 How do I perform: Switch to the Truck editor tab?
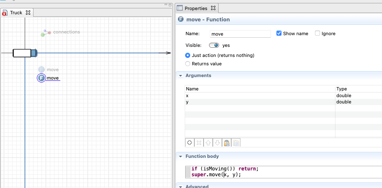tap(16, 13)
